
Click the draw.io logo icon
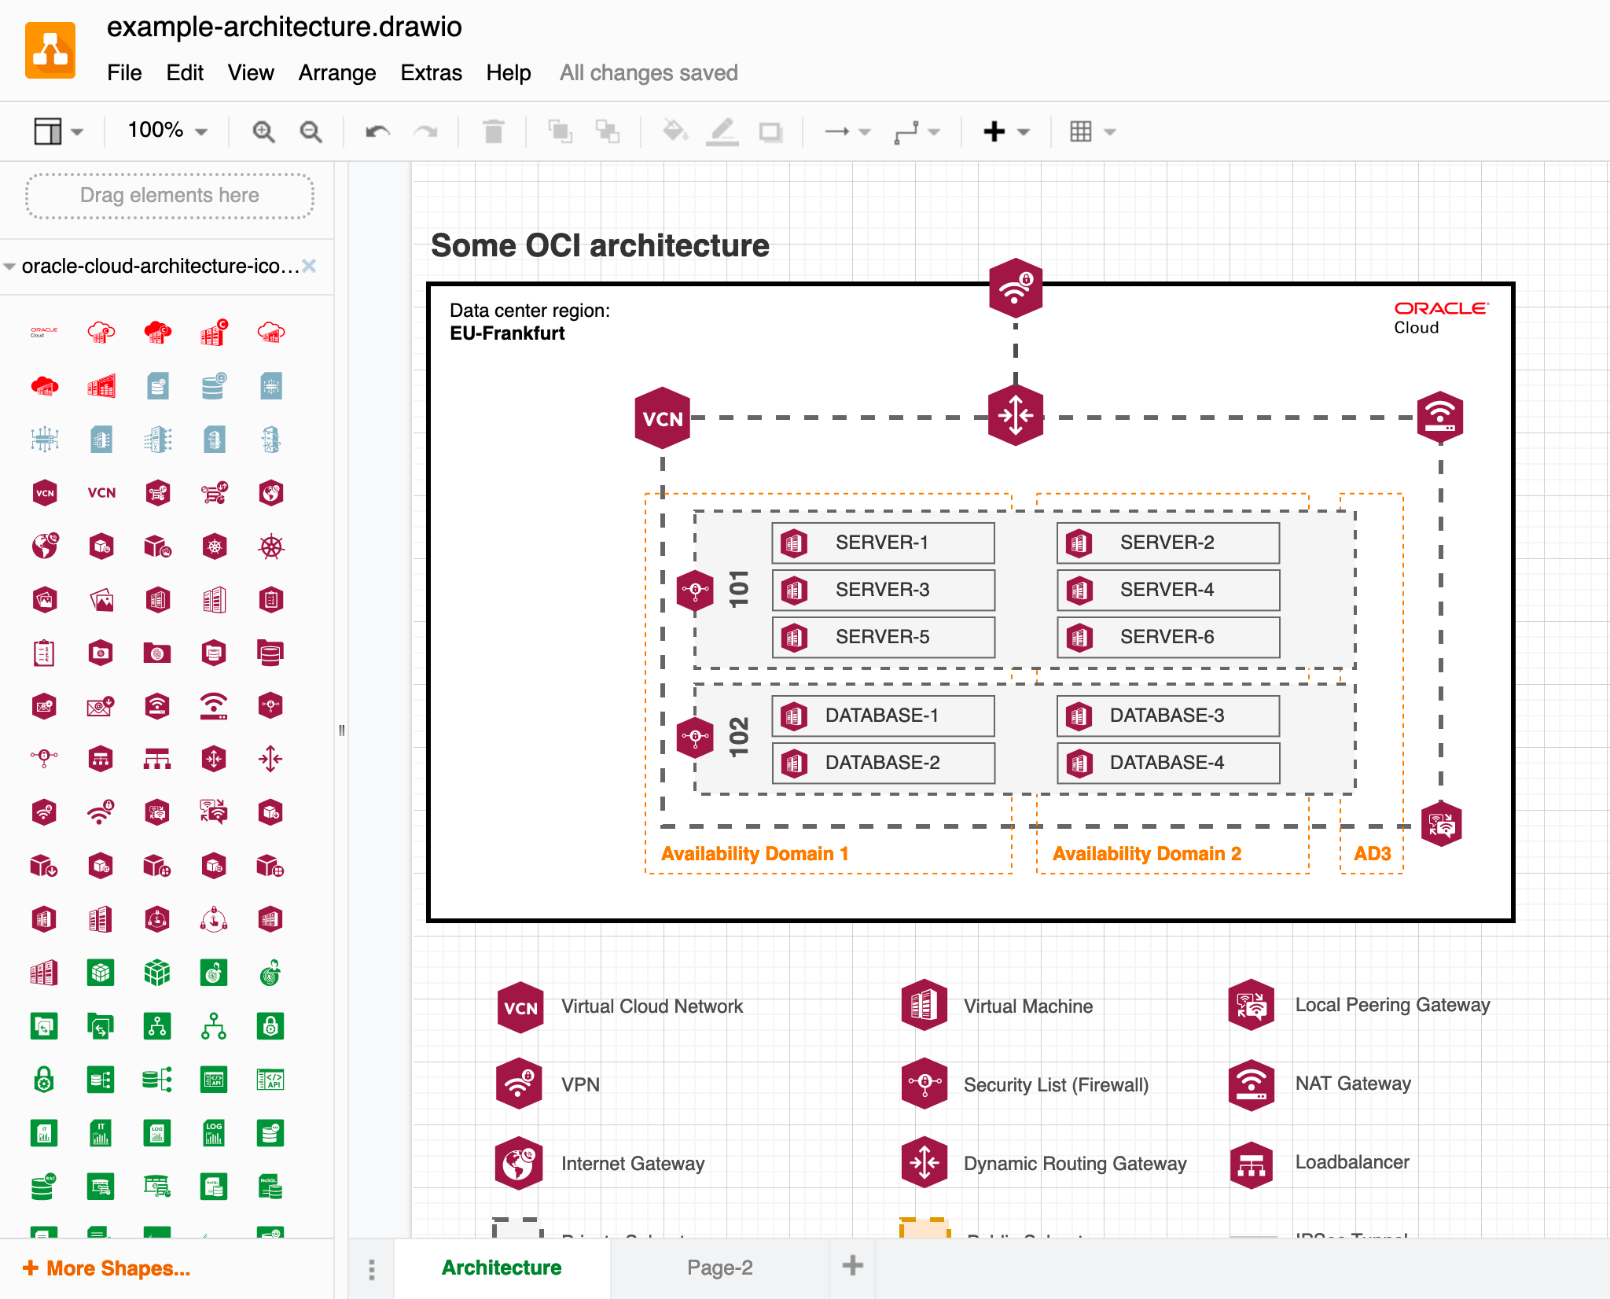[50, 50]
